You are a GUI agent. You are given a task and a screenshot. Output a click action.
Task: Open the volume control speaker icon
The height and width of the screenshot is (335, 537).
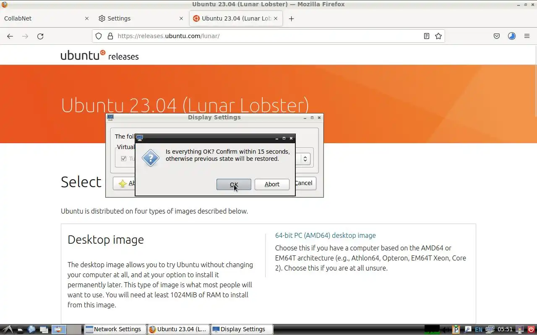446,330
